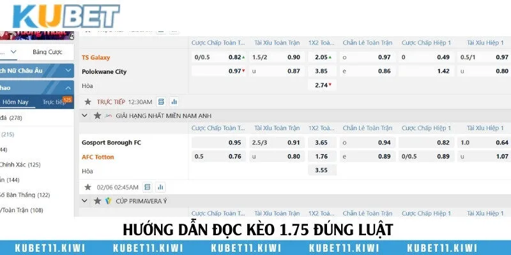Open the Bảng Cược panel
The height and width of the screenshot is (255, 511).
[48, 51]
